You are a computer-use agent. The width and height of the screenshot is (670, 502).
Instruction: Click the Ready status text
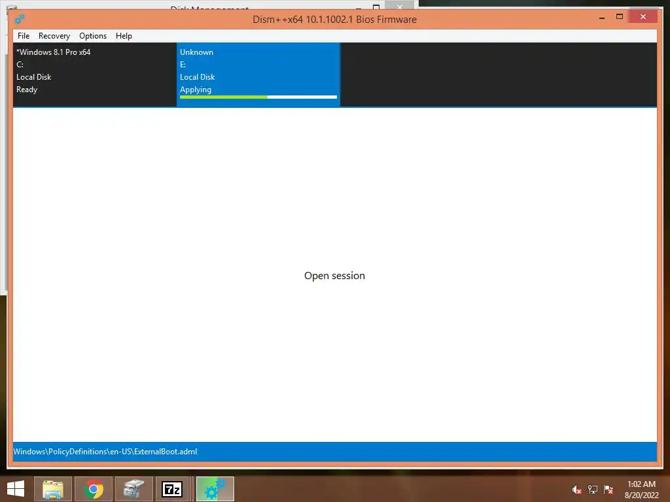pyautogui.click(x=27, y=90)
